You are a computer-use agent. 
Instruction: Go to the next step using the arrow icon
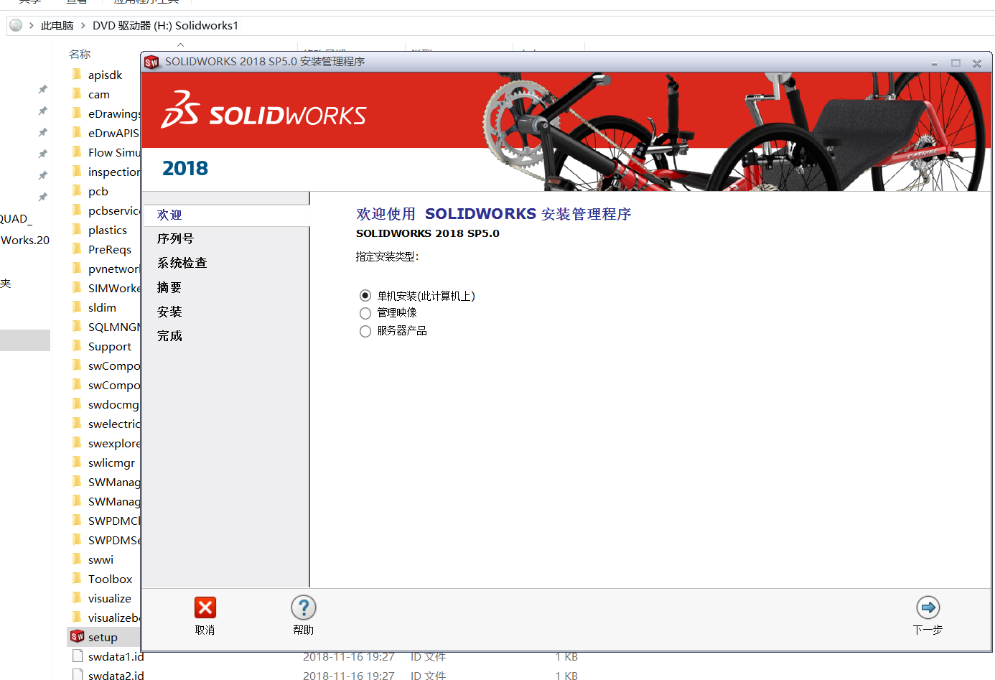point(928,607)
